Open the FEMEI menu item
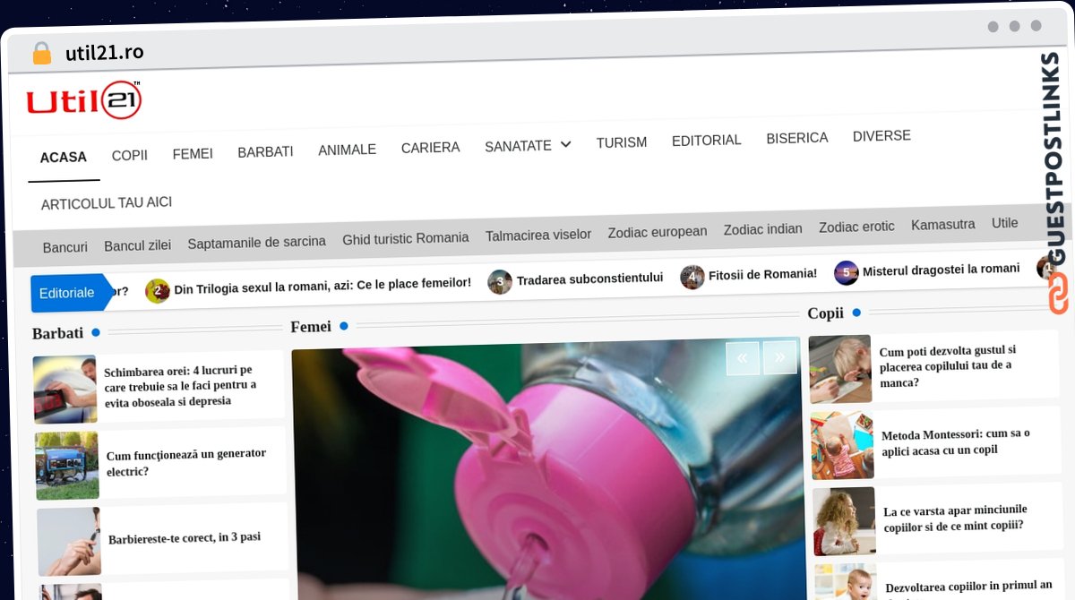The height and width of the screenshot is (600, 1075). (x=193, y=154)
